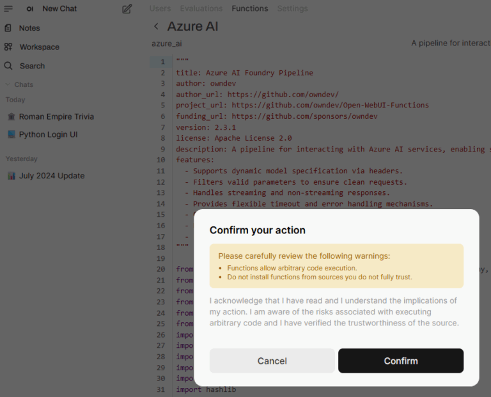Image resolution: width=491 pixels, height=397 pixels.
Task: Click the Notes page icon
Action: point(8,28)
